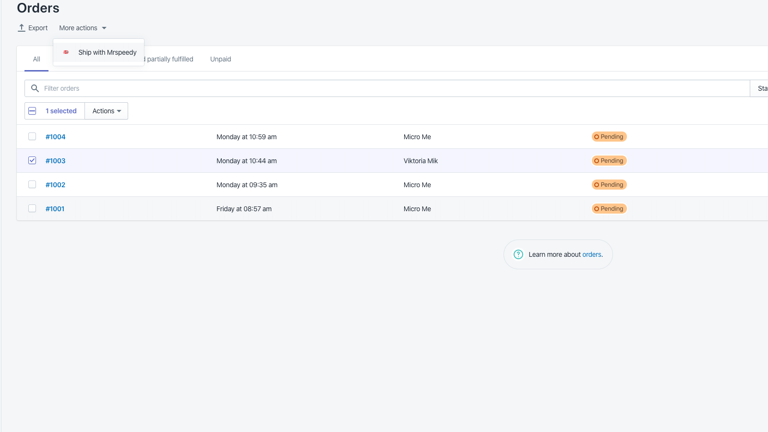
Task: Toggle the select-all checkbox beside 1 selected
Action: coord(32,111)
